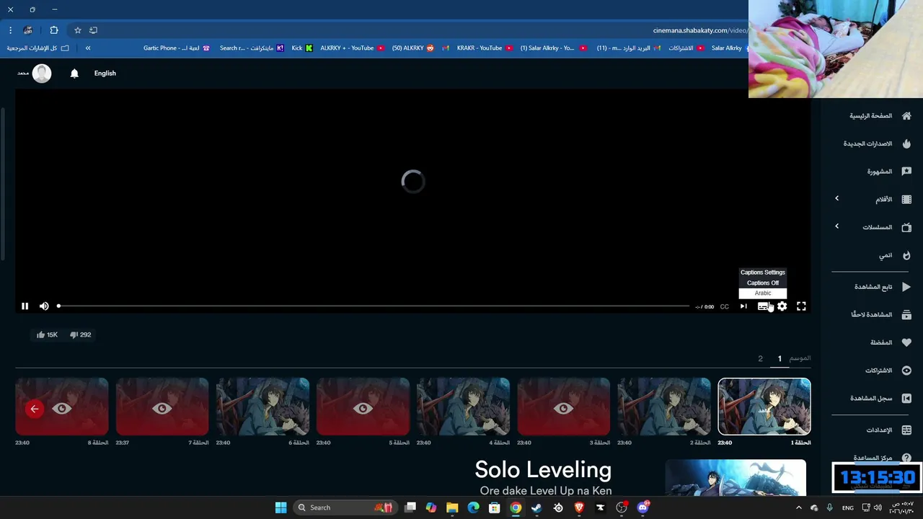Toggle watched eye on episode 7
923x519 pixels.
pos(162,409)
